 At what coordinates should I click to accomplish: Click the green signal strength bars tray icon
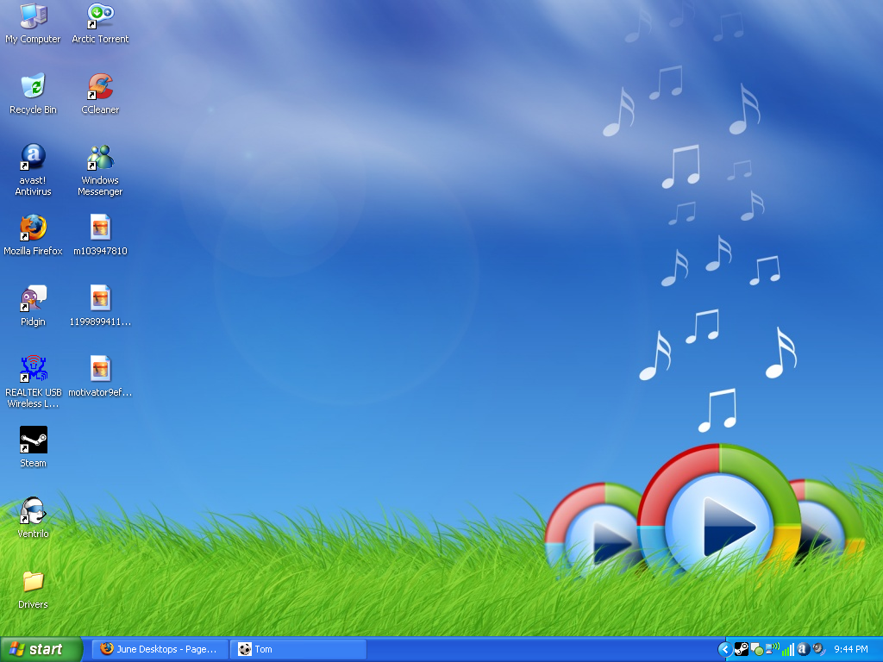coord(788,650)
